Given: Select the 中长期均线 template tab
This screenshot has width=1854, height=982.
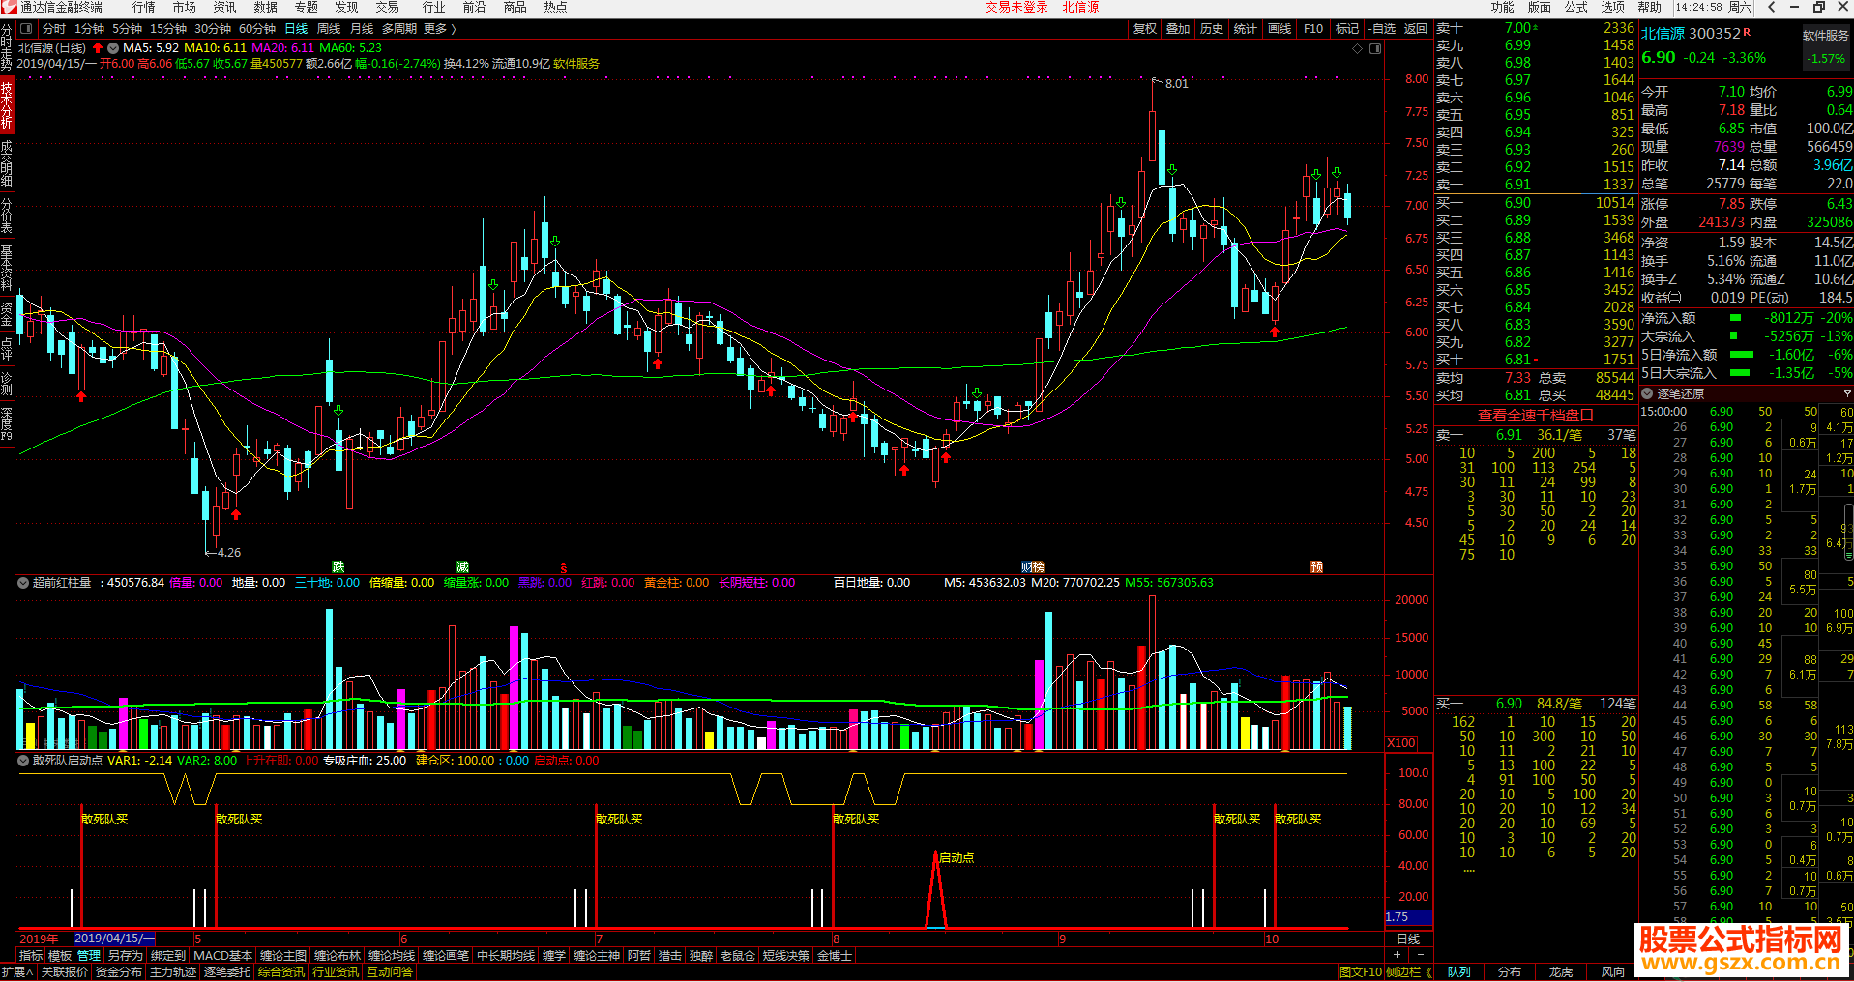Looking at the screenshot, I should click(506, 956).
